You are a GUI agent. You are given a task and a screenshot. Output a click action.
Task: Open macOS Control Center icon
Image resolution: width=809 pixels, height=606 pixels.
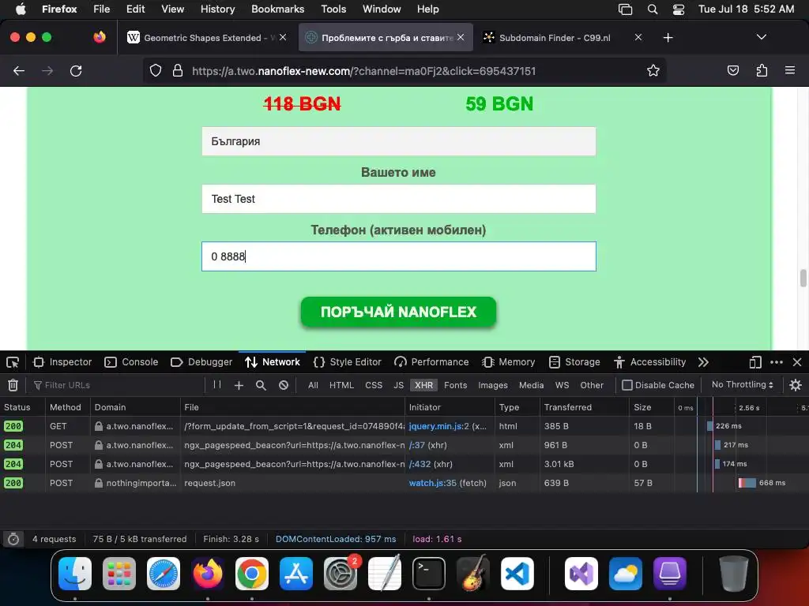click(679, 9)
